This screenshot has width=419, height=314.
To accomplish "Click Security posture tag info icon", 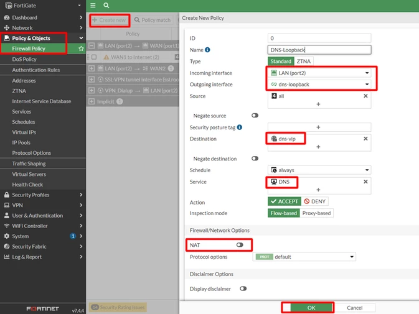I will tap(240, 127).
